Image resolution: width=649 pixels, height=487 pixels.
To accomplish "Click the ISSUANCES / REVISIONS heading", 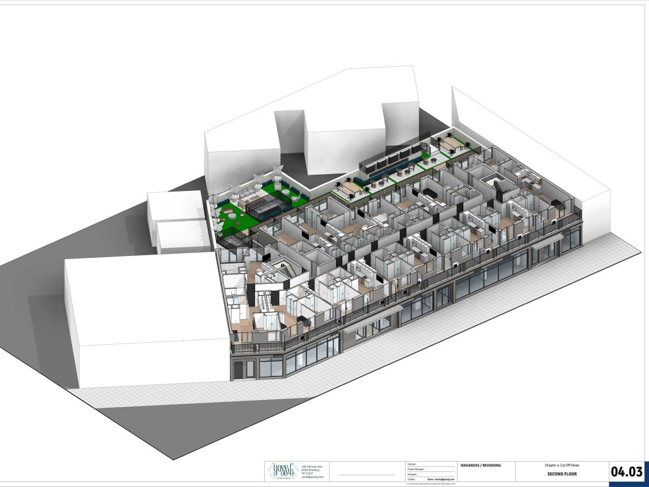I will tap(480, 466).
